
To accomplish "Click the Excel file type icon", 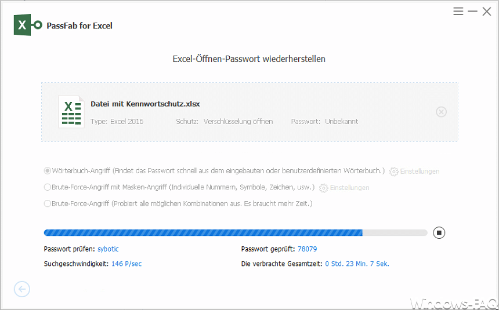I will (x=71, y=112).
